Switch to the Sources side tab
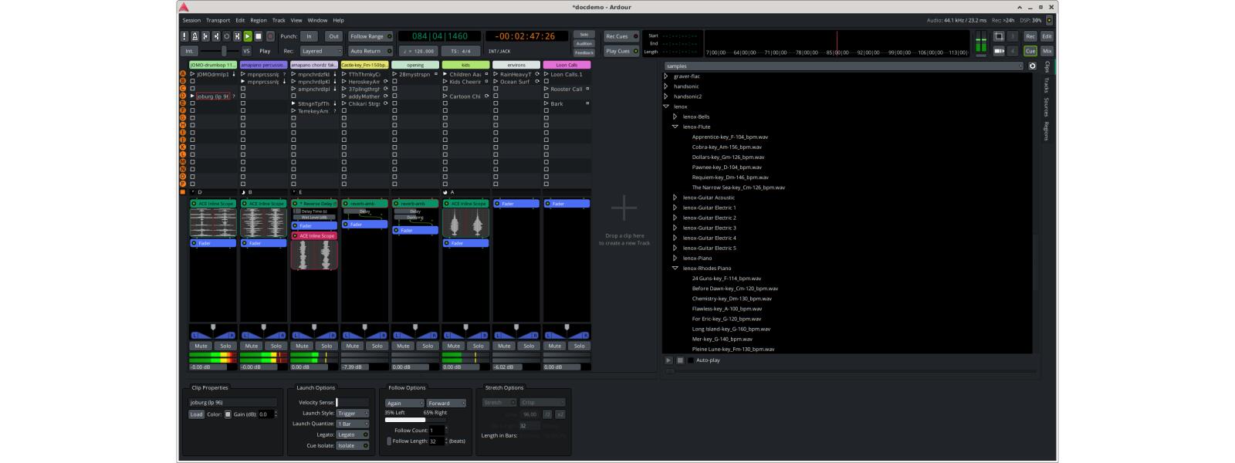 pyautogui.click(x=1047, y=106)
